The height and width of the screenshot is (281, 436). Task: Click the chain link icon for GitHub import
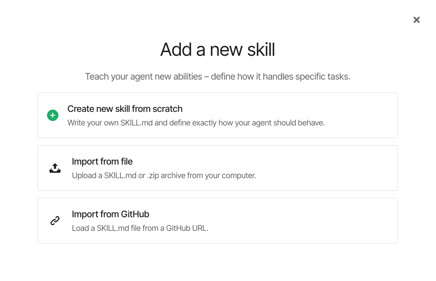[55, 220]
